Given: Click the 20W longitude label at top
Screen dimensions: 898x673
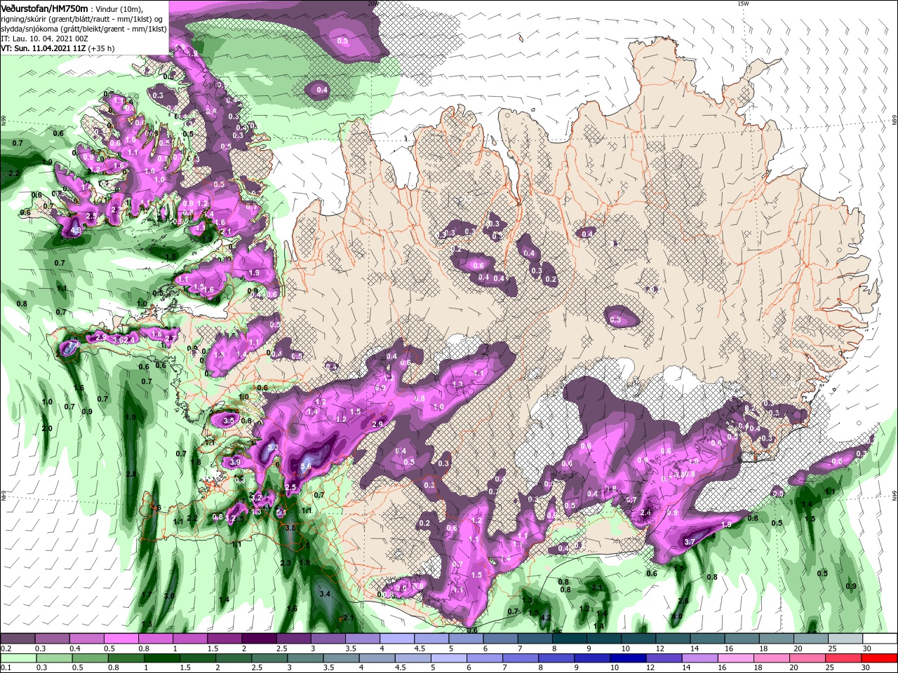Looking at the screenshot, I should point(372,4).
